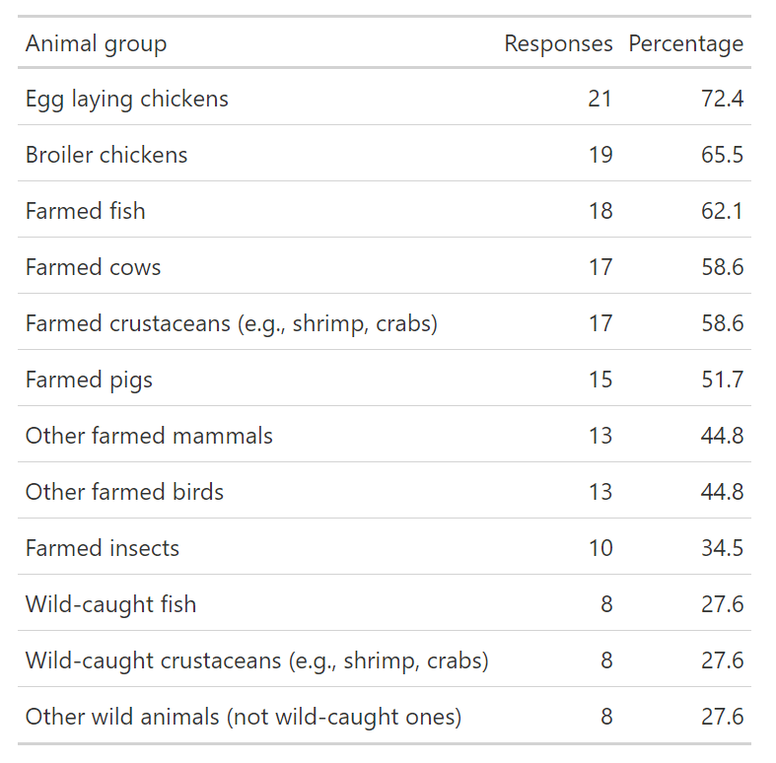Screen dimensions: 776x763
Task: Select the Other farmed mammals label
Action: pyautogui.click(x=149, y=436)
